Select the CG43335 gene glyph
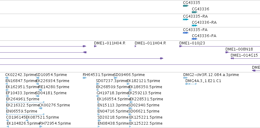 (186, 6)
